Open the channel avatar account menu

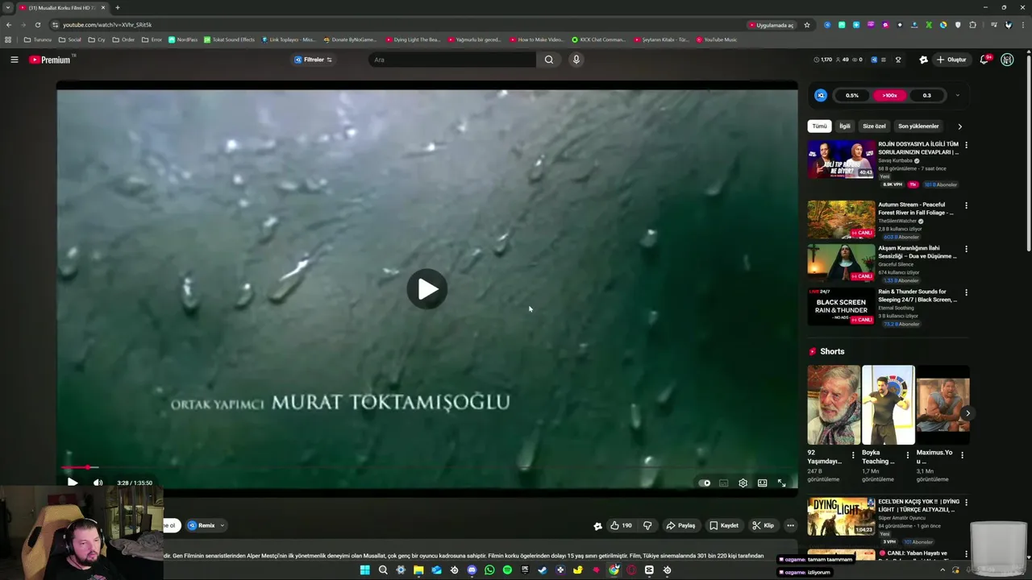coord(1007,60)
